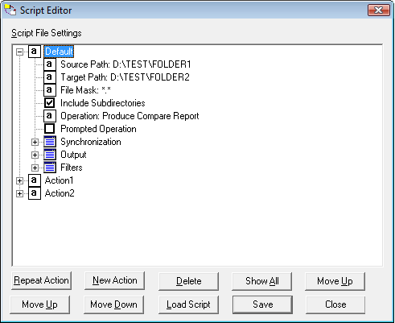Click the blue list icon beside Output

tap(50, 155)
